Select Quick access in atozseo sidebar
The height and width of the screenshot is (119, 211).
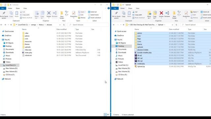point(9,31)
